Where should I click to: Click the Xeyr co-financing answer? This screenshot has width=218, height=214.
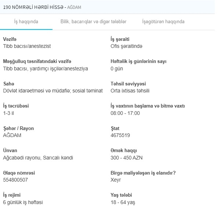(x=116, y=180)
